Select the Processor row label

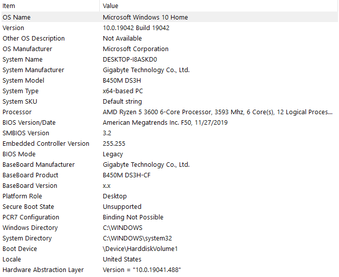click(x=17, y=112)
